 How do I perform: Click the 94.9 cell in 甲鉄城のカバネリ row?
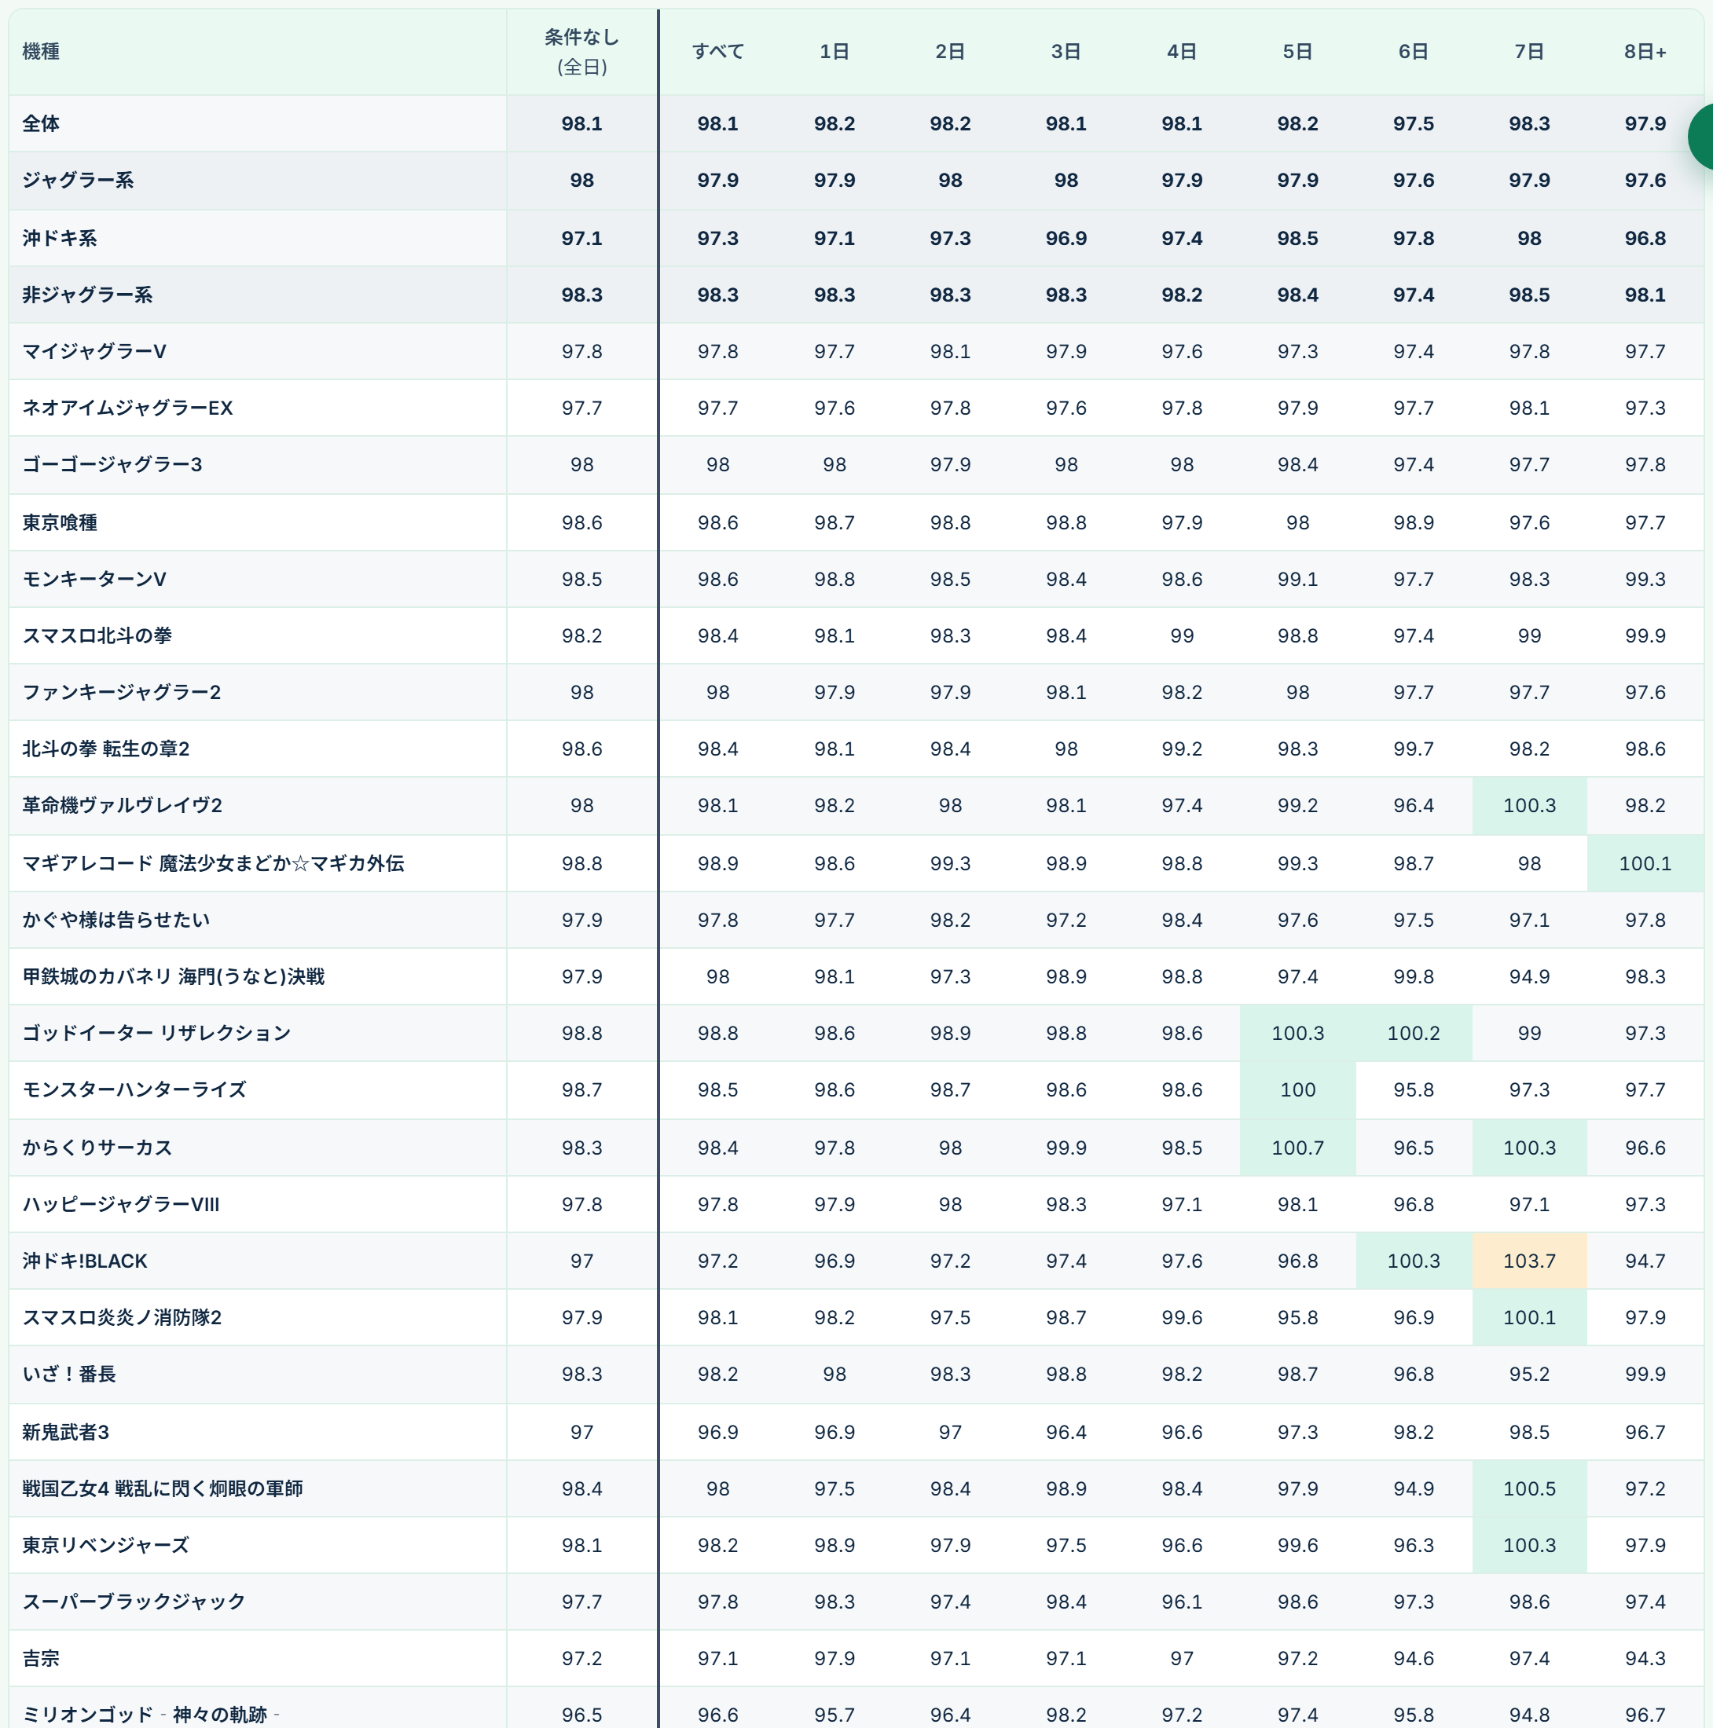(x=1530, y=976)
